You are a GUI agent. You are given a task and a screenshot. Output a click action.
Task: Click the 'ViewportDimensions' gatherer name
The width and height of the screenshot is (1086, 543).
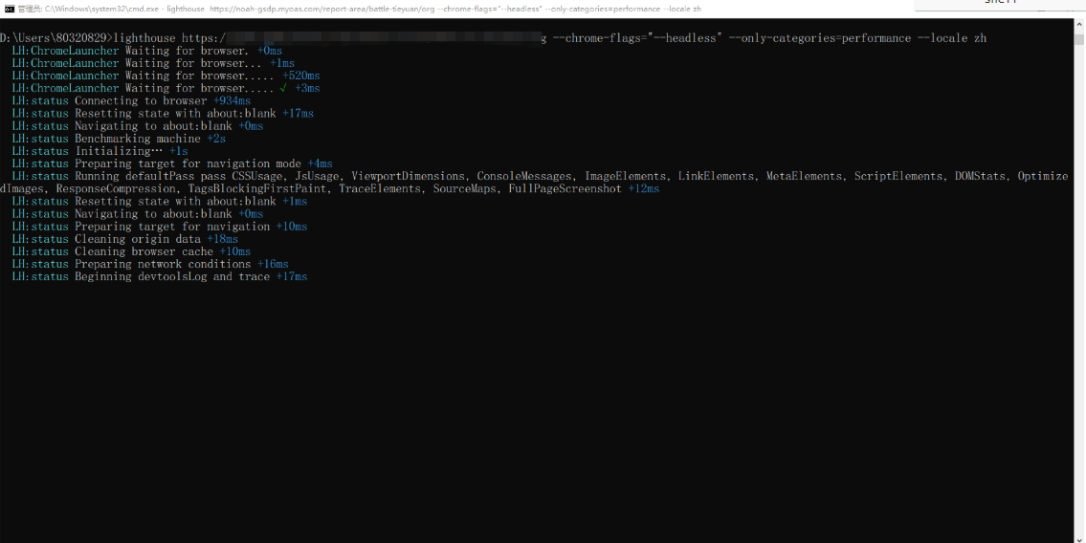[408, 176]
